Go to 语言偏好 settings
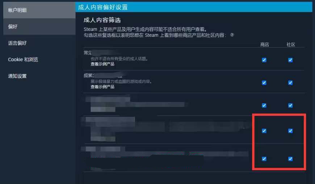The image size is (315, 184). 39,43
